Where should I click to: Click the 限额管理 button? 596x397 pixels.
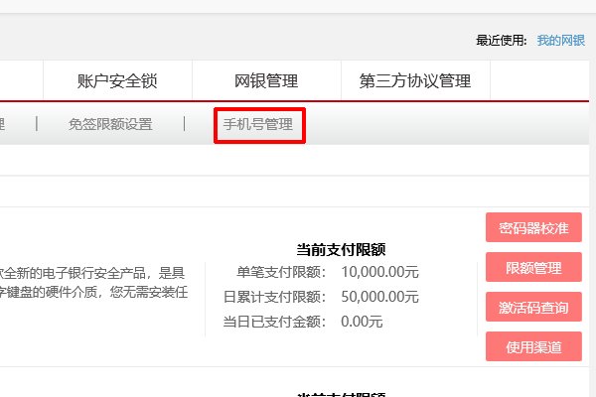coord(533,267)
